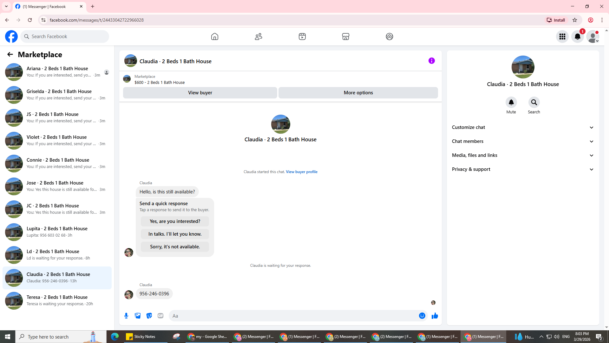Send quick reply Sorry, it's not available.
609x343 pixels.
175,247
